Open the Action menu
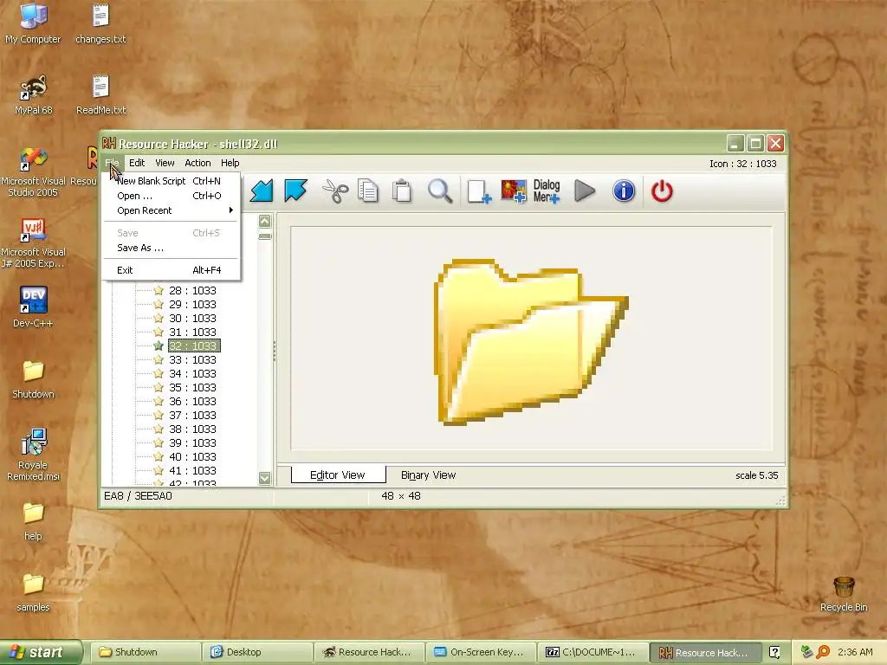Viewport: 887px width, 665px height. (197, 163)
